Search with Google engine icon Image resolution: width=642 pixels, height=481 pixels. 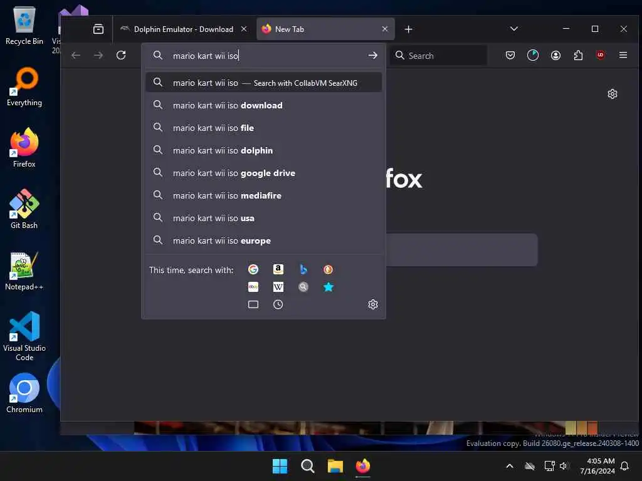pos(253,269)
